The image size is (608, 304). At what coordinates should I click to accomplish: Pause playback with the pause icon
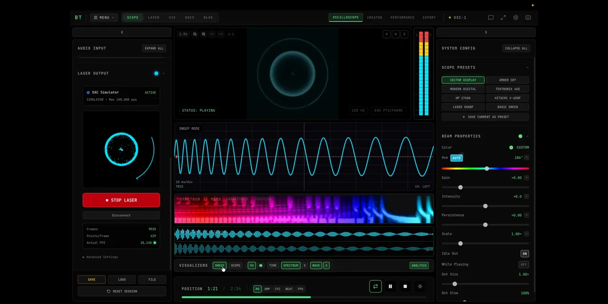click(x=390, y=286)
